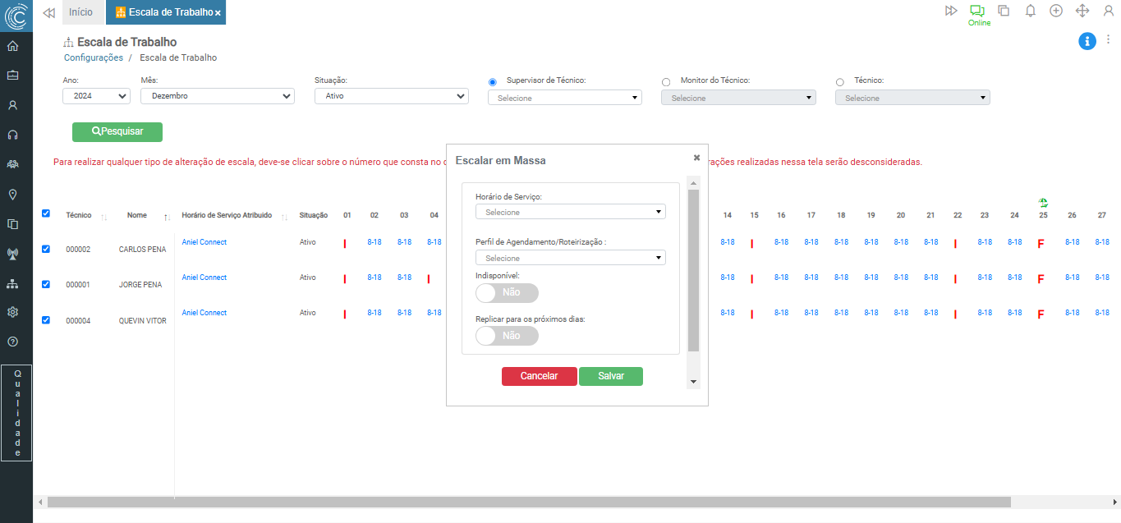The height and width of the screenshot is (523, 1121).
Task: Click the home icon in left sidebar
Action: click(x=12, y=46)
